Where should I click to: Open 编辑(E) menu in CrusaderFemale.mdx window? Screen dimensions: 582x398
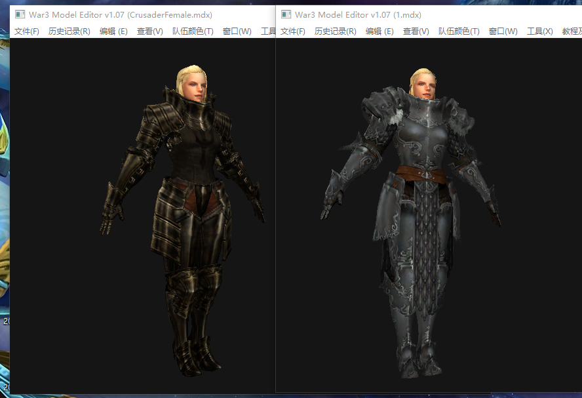coord(113,31)
